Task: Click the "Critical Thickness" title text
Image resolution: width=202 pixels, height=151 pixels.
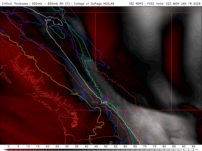Action: point(15,4)
